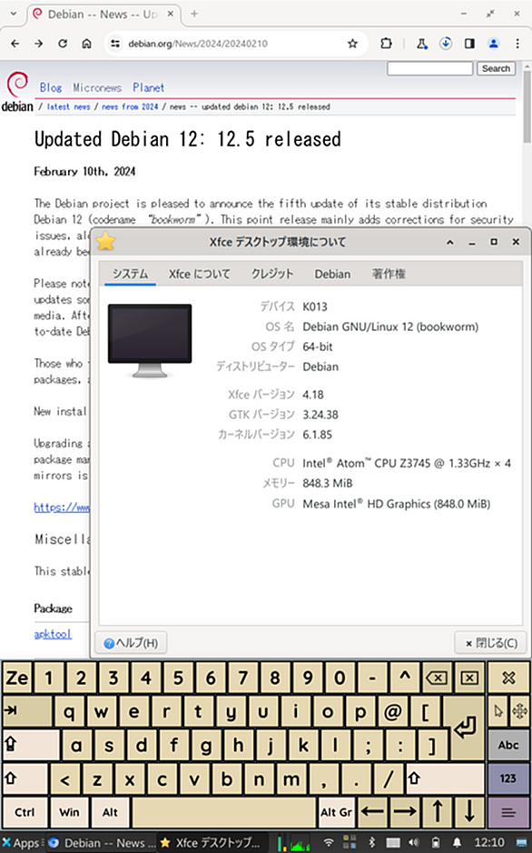Open Chrome profile avatar

pyautogui.click(x=494, y=44)
